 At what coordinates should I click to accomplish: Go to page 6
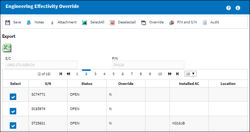coord(122,74)
